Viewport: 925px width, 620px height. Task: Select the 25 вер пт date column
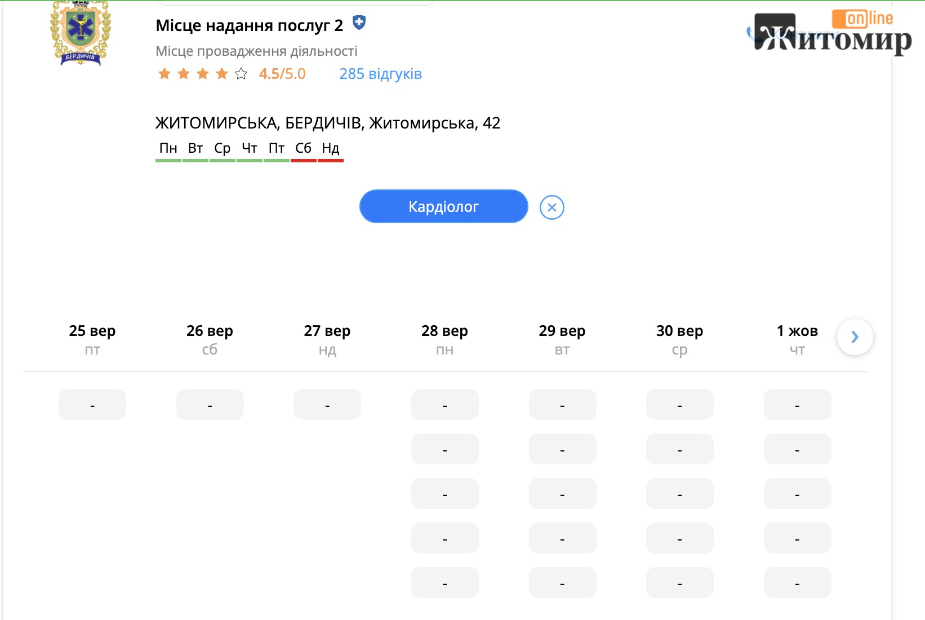point(92,340)
